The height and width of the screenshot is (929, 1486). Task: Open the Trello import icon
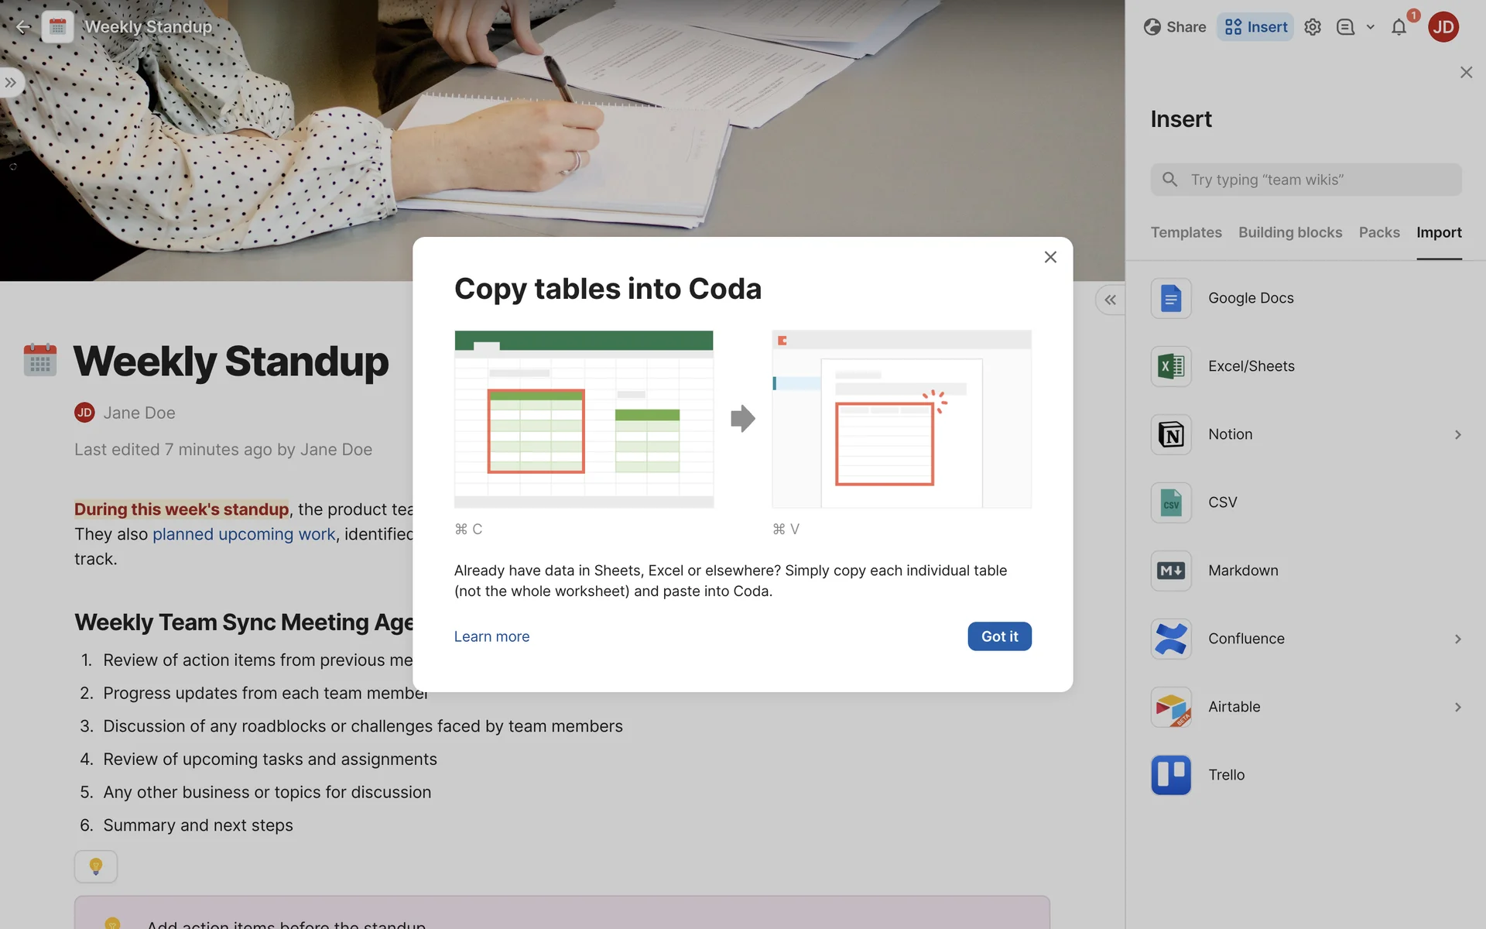point(1170,775)
